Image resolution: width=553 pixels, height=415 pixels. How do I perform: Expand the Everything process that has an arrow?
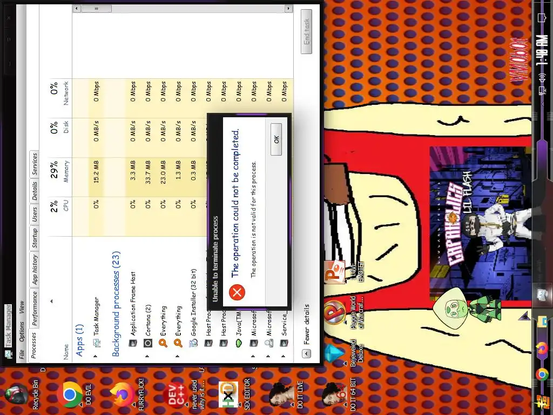pyautogui.click(x=177, y=356)
